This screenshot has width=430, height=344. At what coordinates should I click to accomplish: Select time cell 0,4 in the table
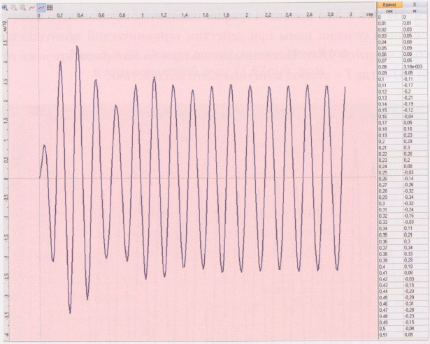coord(390,267)
